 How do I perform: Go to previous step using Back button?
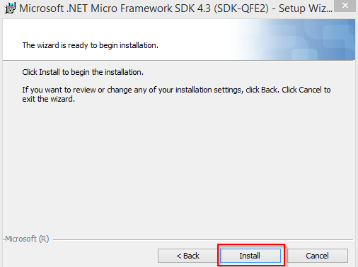coord(188,256)
